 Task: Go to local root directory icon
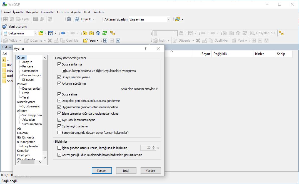tap(91, 33)
